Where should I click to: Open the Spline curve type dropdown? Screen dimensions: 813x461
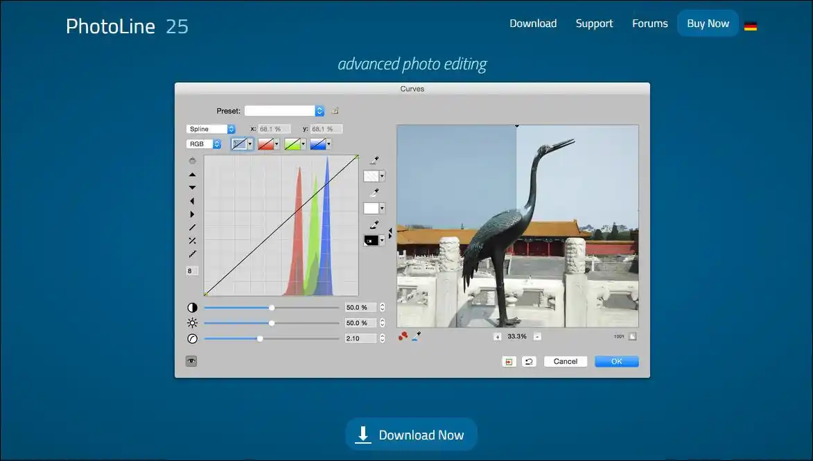(211, 129)
